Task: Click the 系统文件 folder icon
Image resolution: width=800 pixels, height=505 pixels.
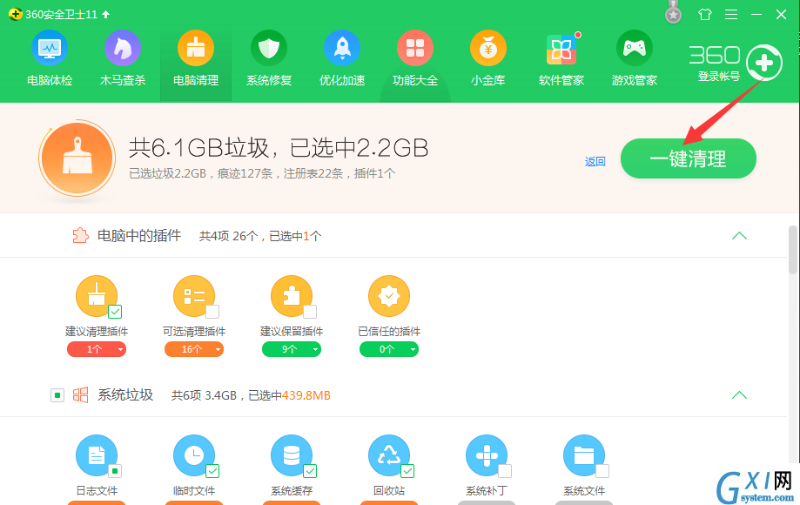Action: coord(583,455)
